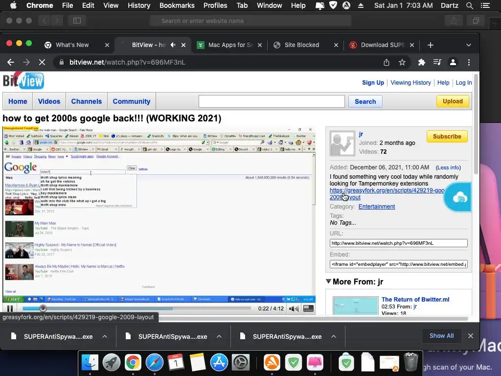Open options for the second SUPERAntiSpyware download
The width and height of the screenshot is (501, 376).
pyautogui.click(x=219, y=336)
